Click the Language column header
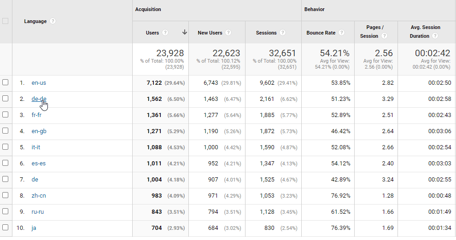The image size is (456, 240). click(35, 21)
